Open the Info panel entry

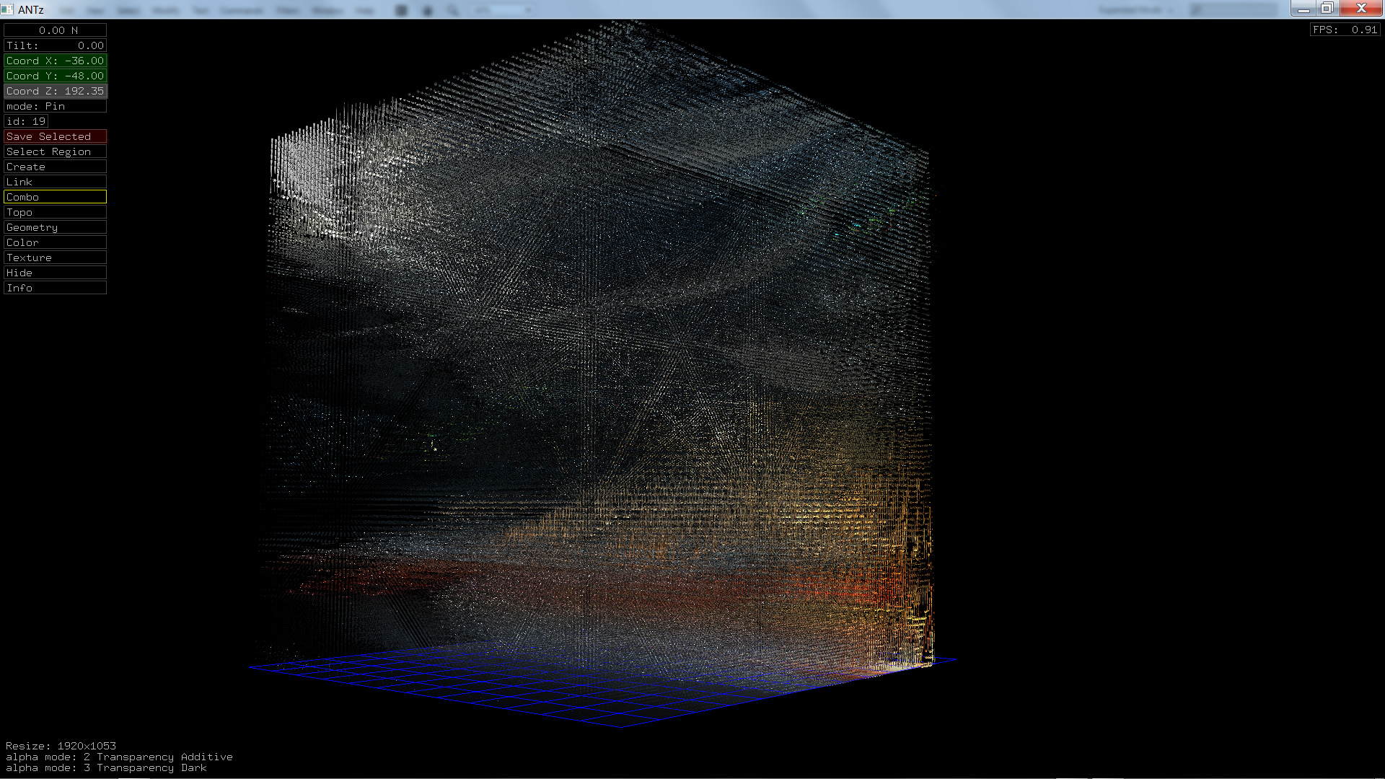point(55,288)
